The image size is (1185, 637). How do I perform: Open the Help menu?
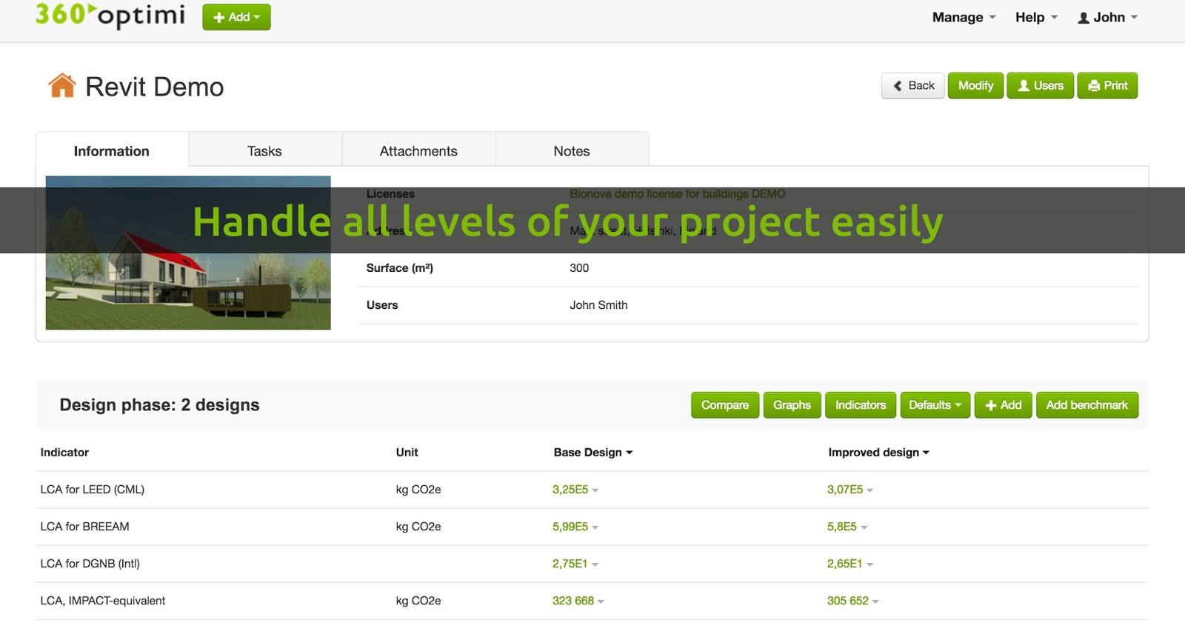pyautogui.click(x=1036, y=17)
